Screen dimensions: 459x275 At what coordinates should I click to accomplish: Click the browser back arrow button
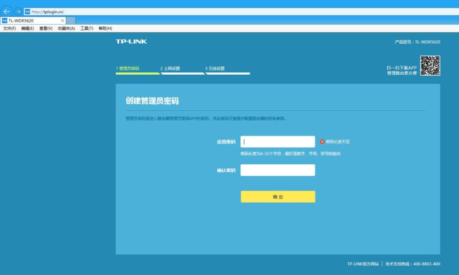[7, 11]
